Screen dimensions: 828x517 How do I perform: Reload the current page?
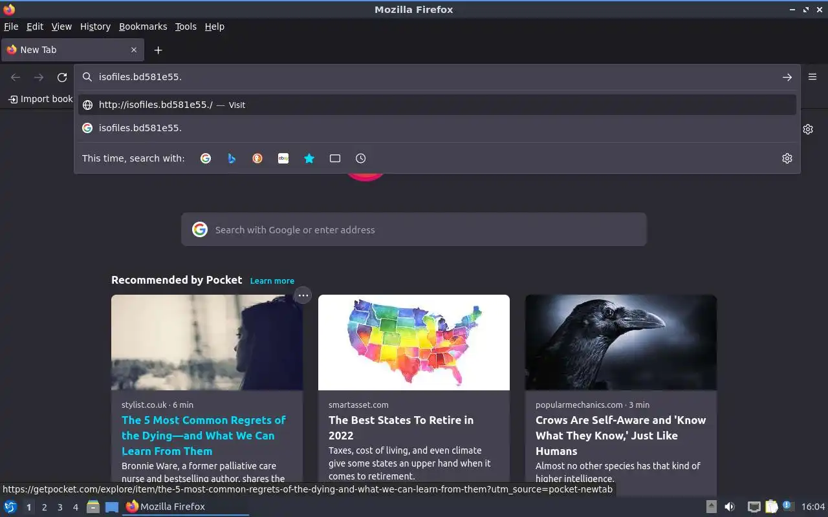[x=62, y=77]
